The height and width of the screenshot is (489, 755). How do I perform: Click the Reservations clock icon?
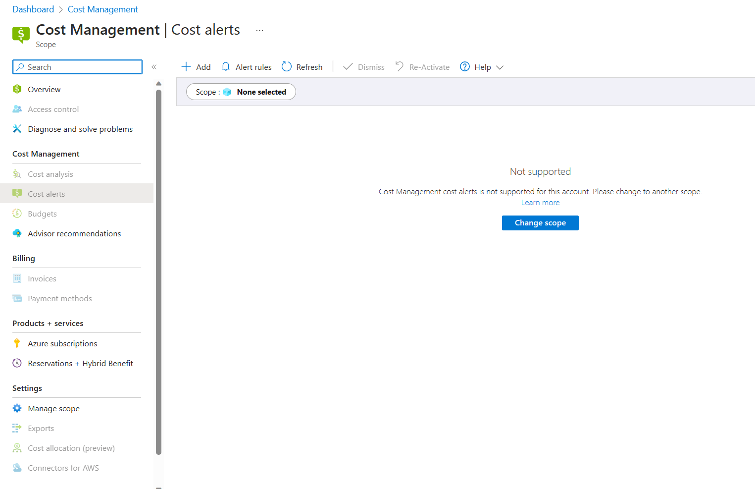tap(17, 363)
